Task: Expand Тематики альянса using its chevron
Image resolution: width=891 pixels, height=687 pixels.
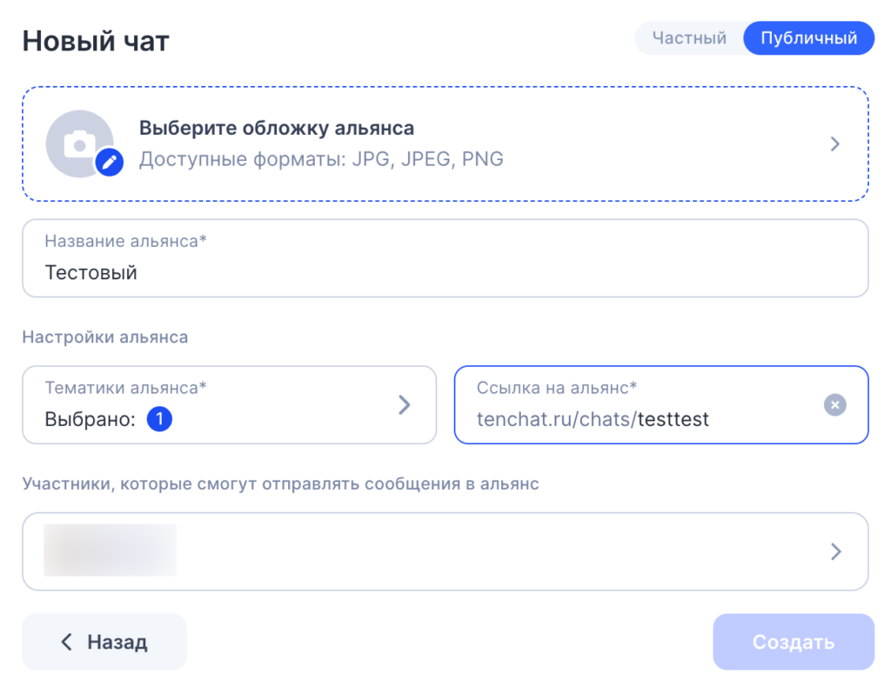Action: tap(404, 404)
